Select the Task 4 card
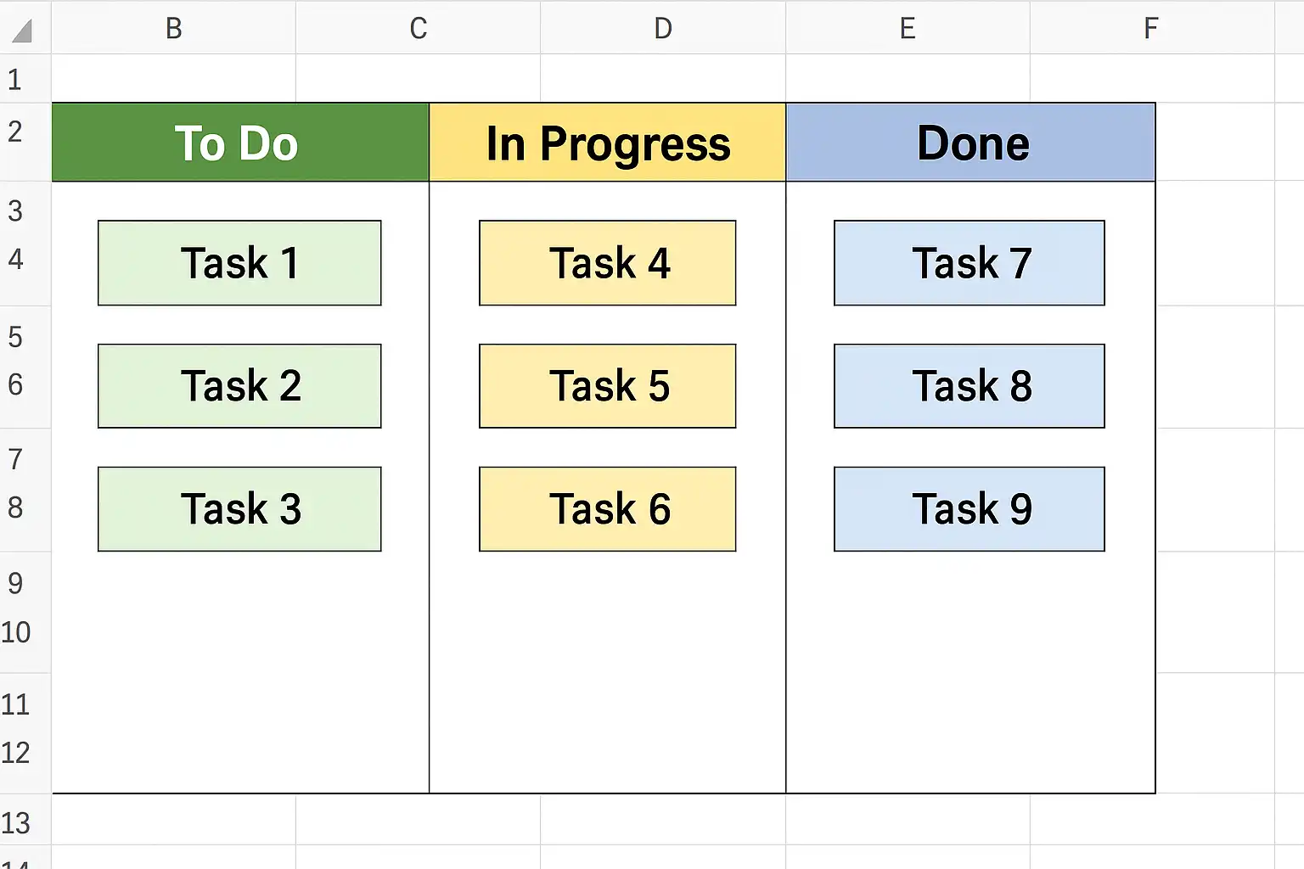The image size is (1304, 869). point(607,263)
